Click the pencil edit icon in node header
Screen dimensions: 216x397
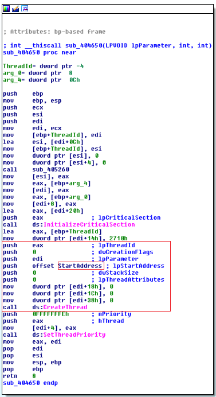pyautogui.click(x=15, y=9)
